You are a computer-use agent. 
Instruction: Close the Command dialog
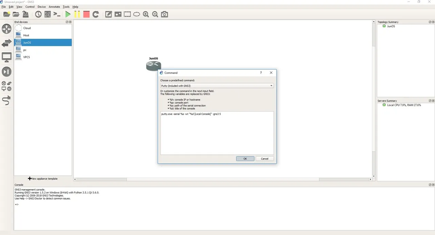[271, 73]
